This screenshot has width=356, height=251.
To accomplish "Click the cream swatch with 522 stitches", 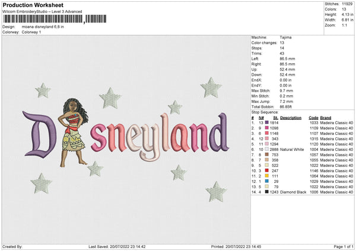I will [x=267, y=165].
